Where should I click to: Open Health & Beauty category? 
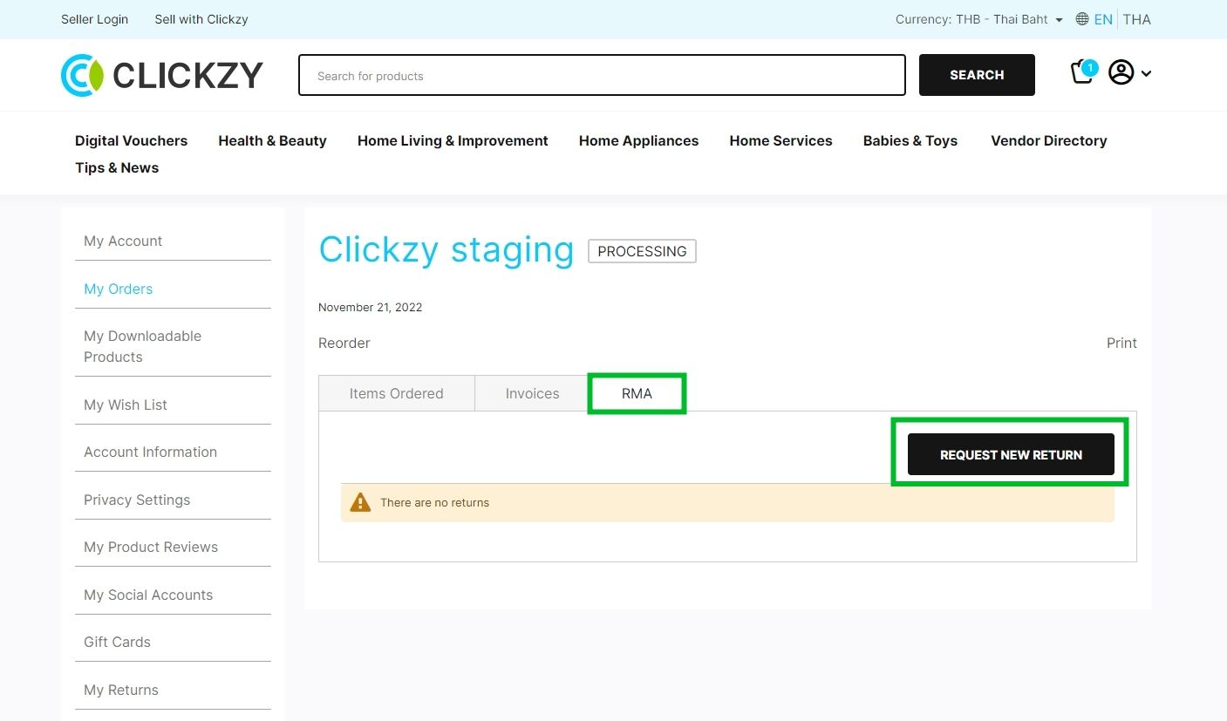pyautogui.click(x=272, y=140)
